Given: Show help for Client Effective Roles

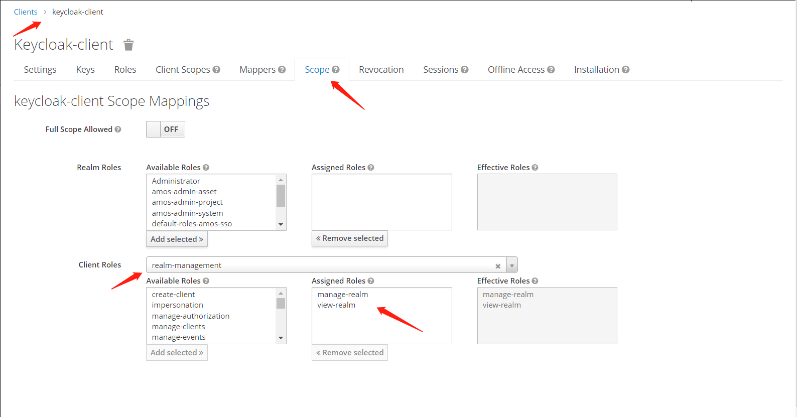Looking at the screenshot, I should pyautogui.click(x=535, y=281).
